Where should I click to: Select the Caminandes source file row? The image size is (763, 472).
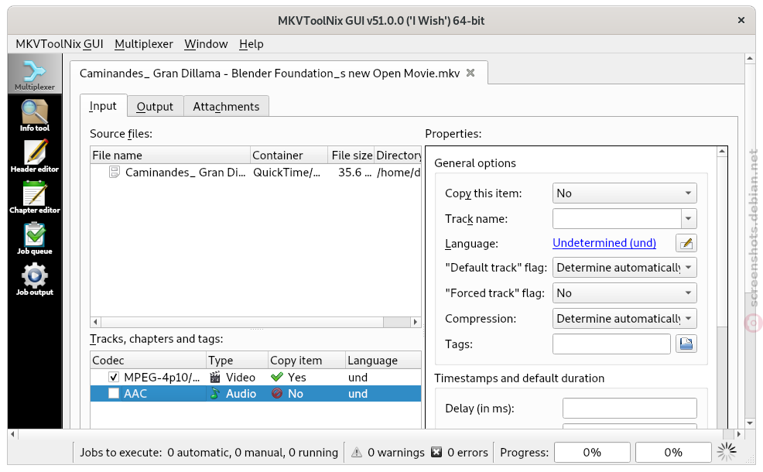pyautogui.click(x=255, y=173)
